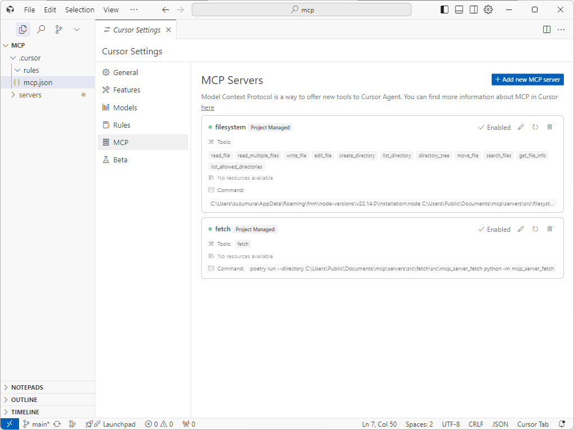Click Add new MCP server button
The width and height of the screenshot is (574, 430).
[x=527, y=80]
